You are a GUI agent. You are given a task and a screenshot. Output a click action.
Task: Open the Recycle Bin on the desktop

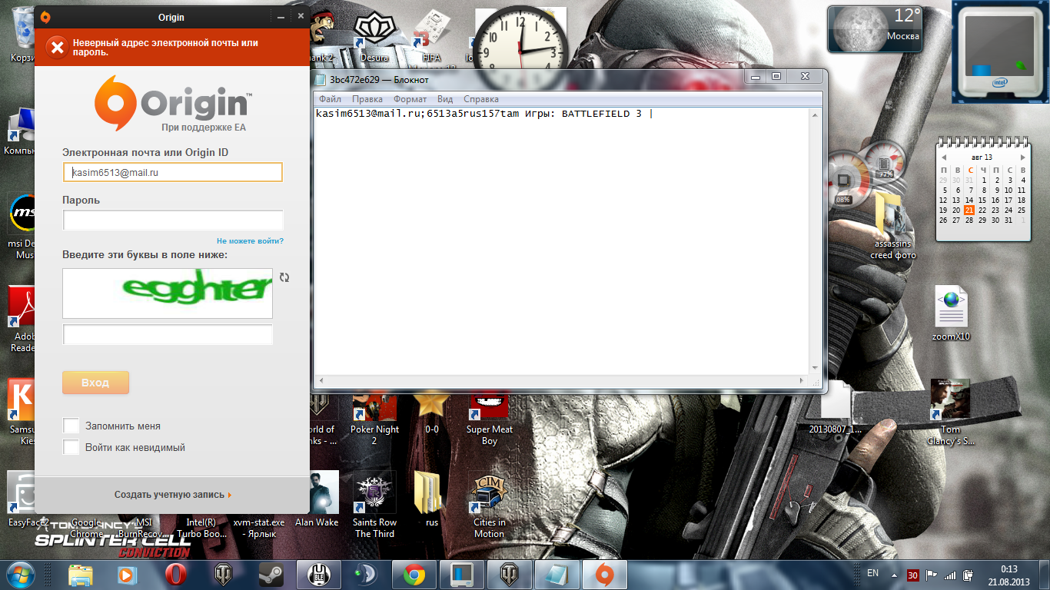[22, 35]
